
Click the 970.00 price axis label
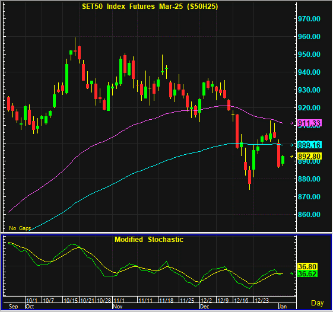click(x=309, y=19)
